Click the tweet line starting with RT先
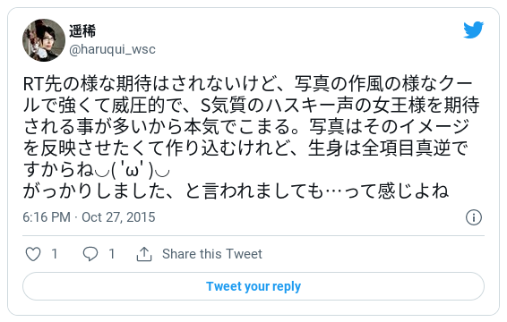This screenshot has width=507, height=322. (248, 84)
